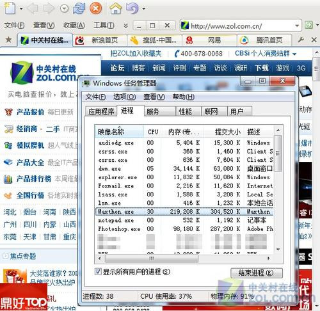Open the 天津 region link

pyautogui.click(x=29, y=237)
